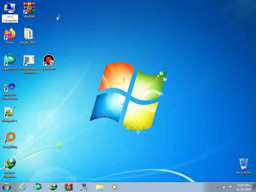The height and width of the screenshot is (192, 256).
Task: Open Windows Media Player from the taskbar
Action: pos(115,187)
